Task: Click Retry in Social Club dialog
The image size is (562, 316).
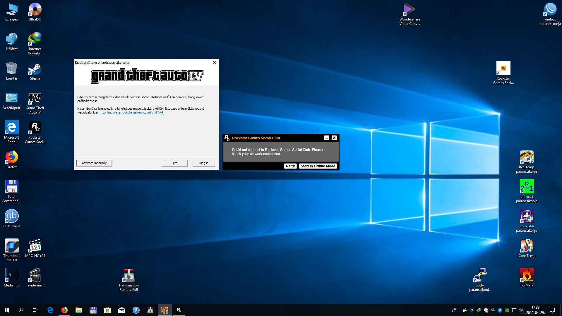Action: point(290,166)
